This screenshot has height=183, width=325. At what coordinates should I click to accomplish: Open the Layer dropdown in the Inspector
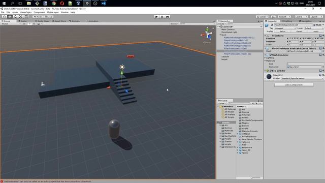(314, 28)
